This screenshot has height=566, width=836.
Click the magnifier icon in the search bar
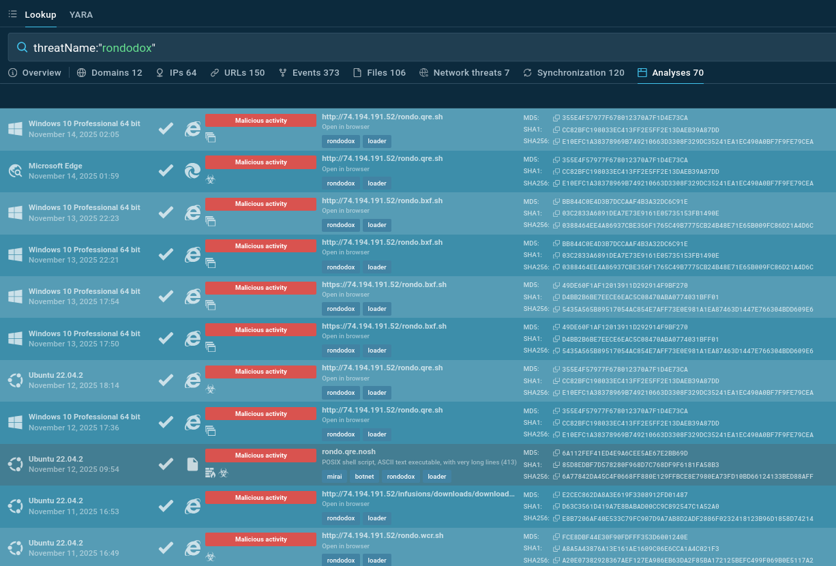pos(22,48)
